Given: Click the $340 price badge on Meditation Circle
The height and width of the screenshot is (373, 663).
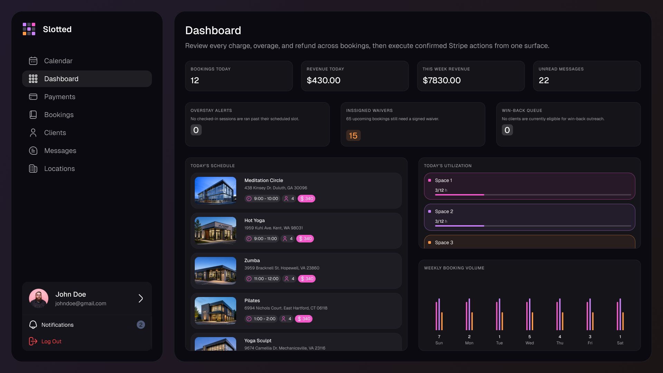Looking at the screenshot, I should pos(306,199).
